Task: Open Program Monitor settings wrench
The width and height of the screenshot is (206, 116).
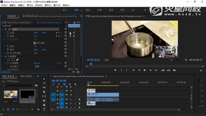Action: click(x=186, y=60)
